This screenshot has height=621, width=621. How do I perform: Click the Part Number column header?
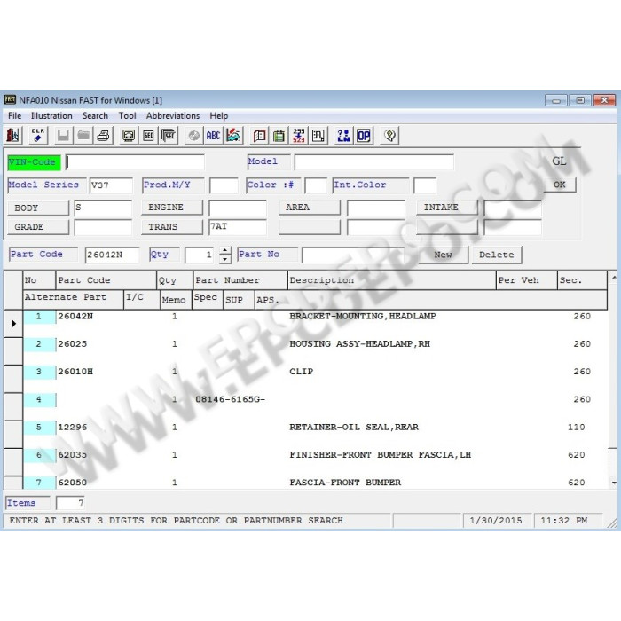coord(240,280)
